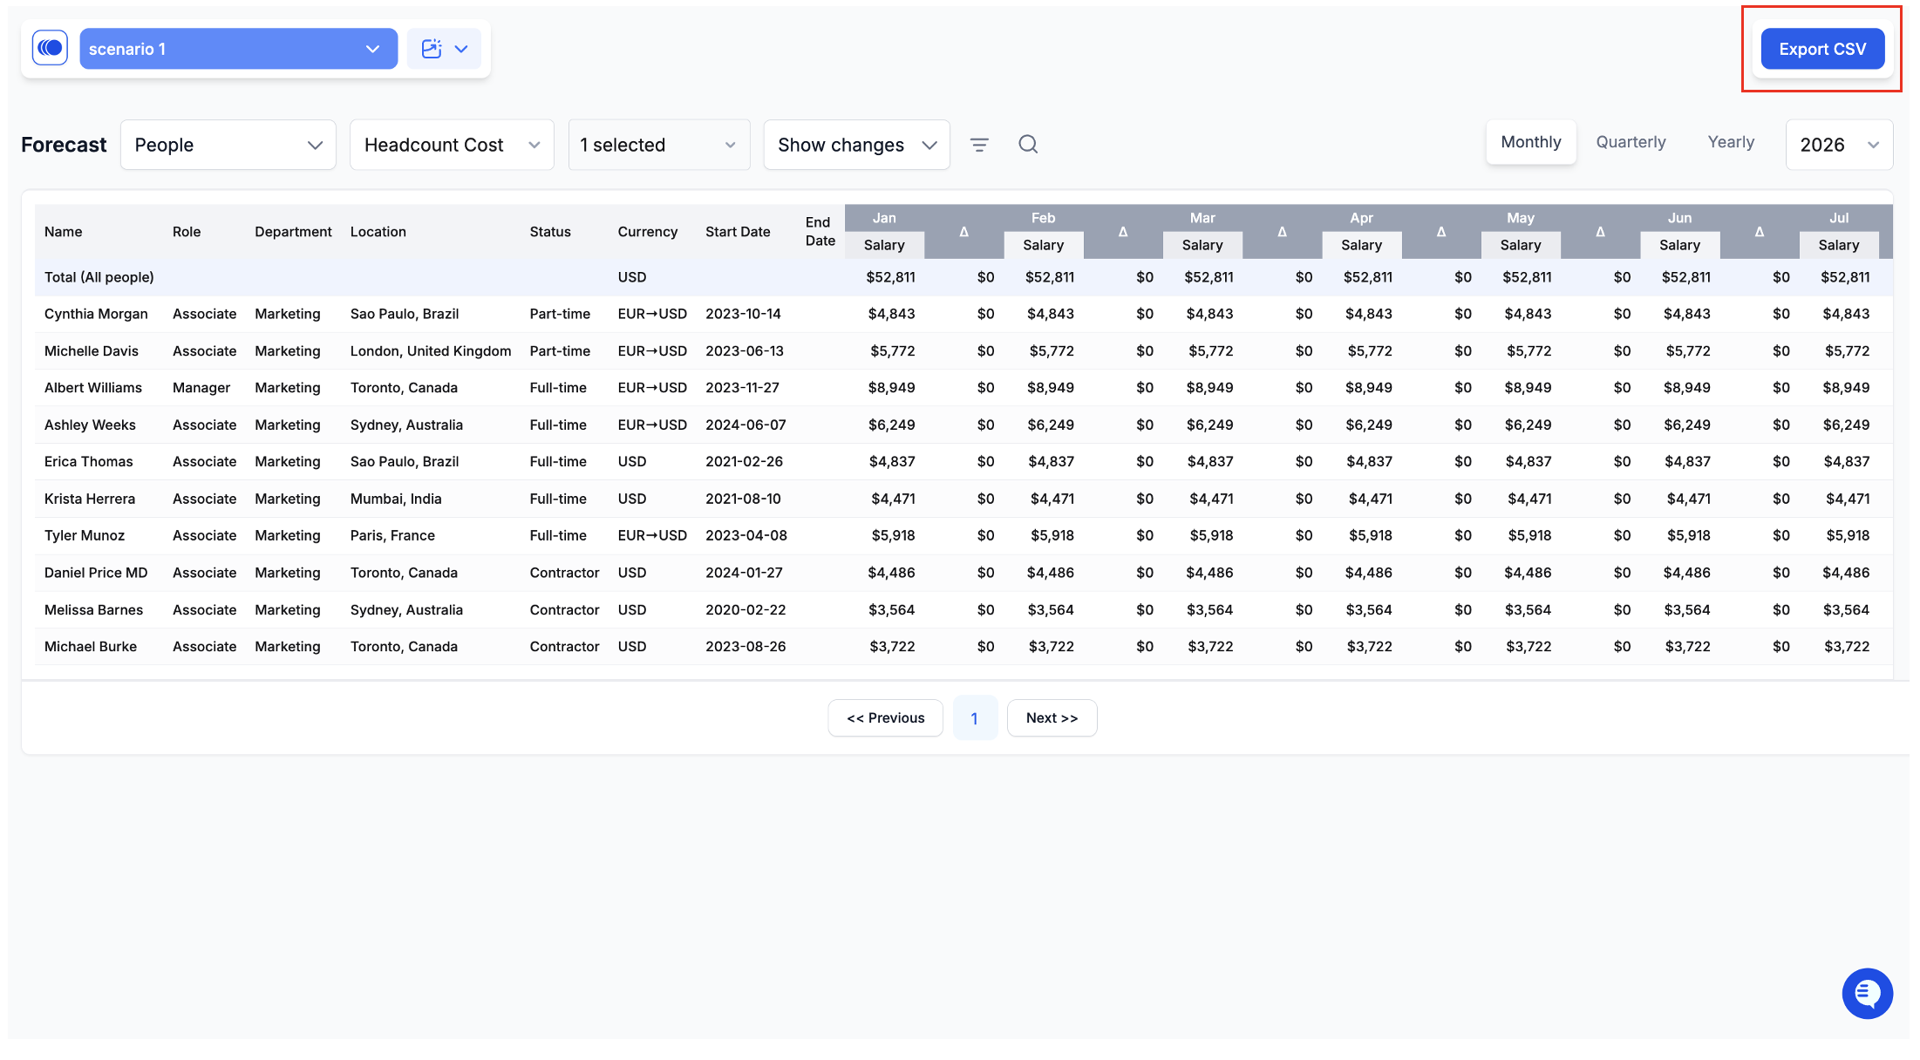Screen dimensions: 1920x1060
Task: Click the Previous page button
Action: pos(885,718)
